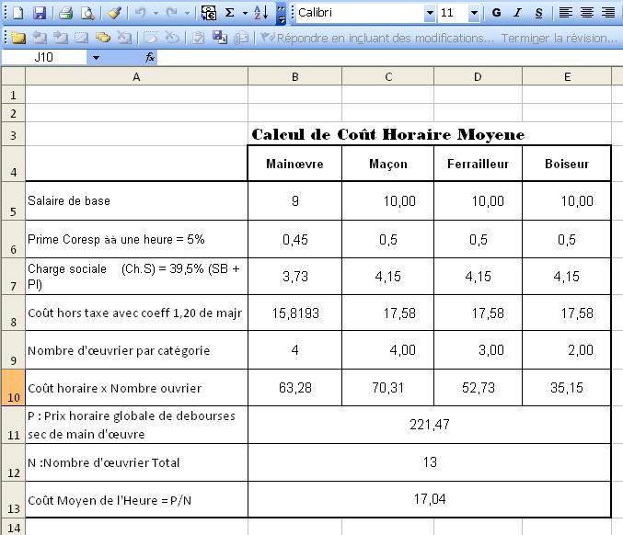This screenshot has height=535, width=623.
Task: Toggle bold with the G button
Action: pos(496,13)
